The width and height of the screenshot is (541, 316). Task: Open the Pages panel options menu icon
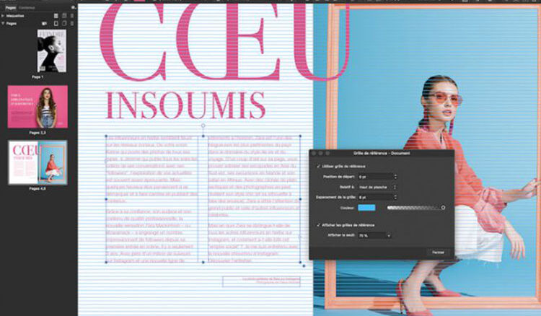click(x=73, y=6)
